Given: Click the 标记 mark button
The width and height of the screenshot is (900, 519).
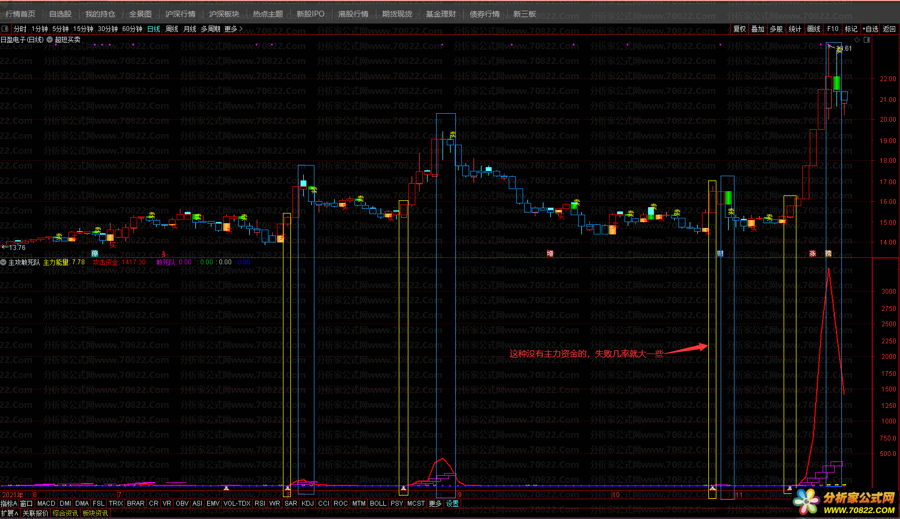Looking at the screenshot, I should [x=851, y=29].
